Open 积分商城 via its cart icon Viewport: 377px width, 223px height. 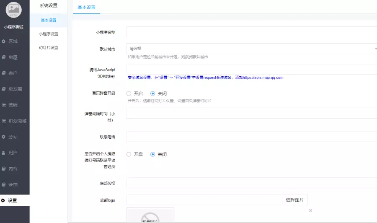click(4, 121)
